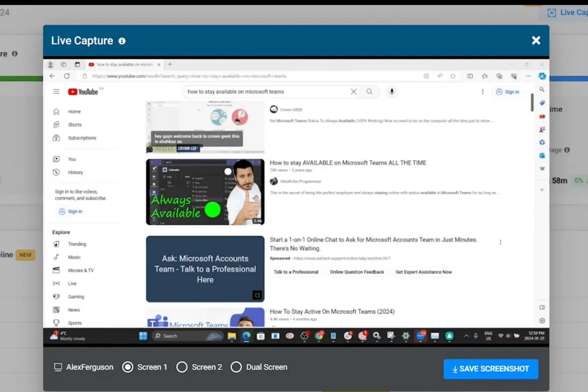Screen dimensions: 588x392
Task: Click the AlexFerguson computer icon
Action: (x=58, y=367)
